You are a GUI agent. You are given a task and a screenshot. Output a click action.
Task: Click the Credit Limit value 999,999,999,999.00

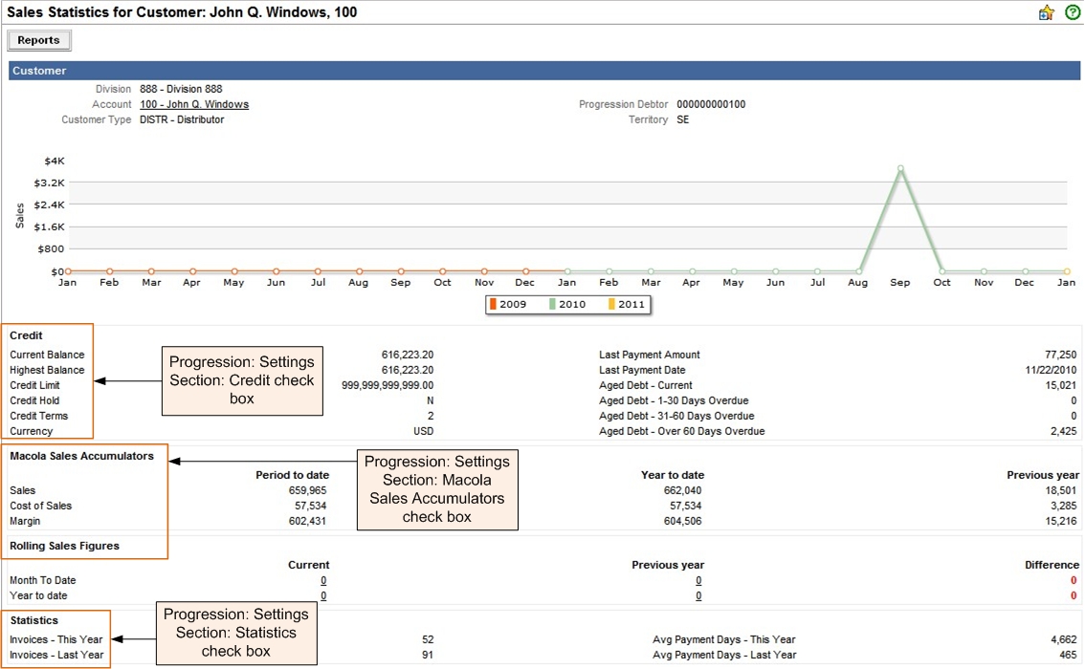pos(387,386)
